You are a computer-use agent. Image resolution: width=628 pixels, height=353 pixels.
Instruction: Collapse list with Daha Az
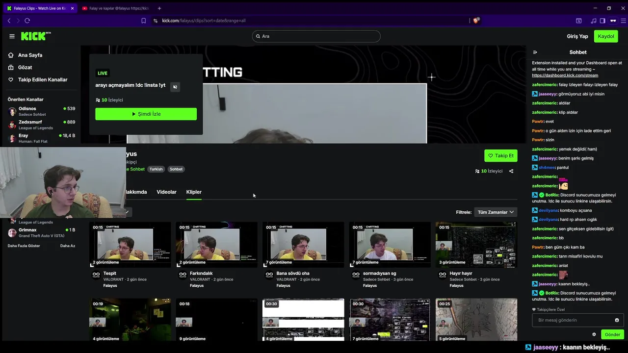pos(68,246)
